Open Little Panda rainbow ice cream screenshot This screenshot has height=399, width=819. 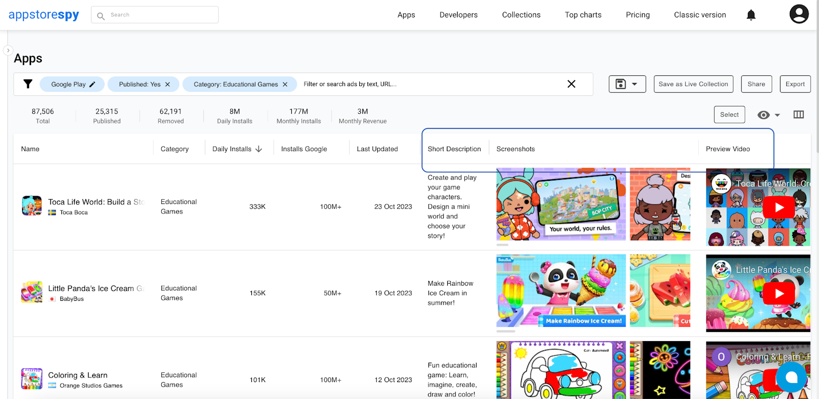point(561,291)
